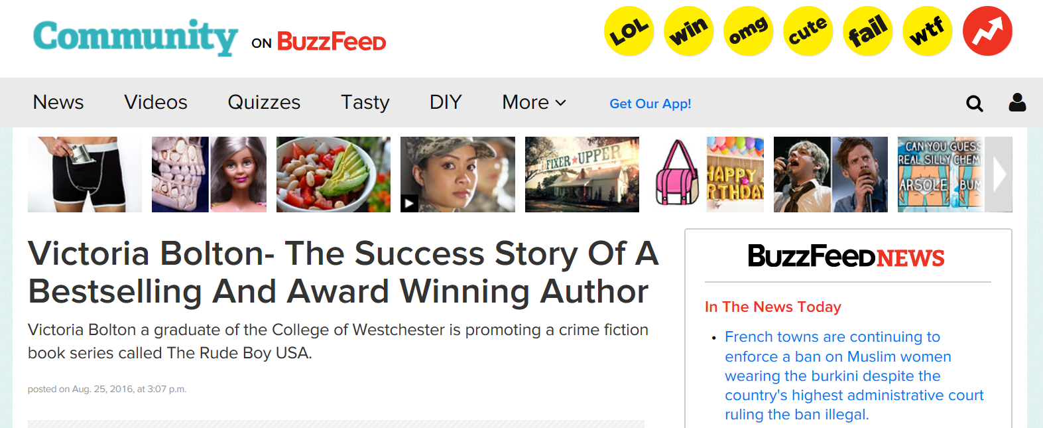Click the red BuzzFeed arrow logo icon
This screenshot has width=1043, height=428.
pos(987,30)
